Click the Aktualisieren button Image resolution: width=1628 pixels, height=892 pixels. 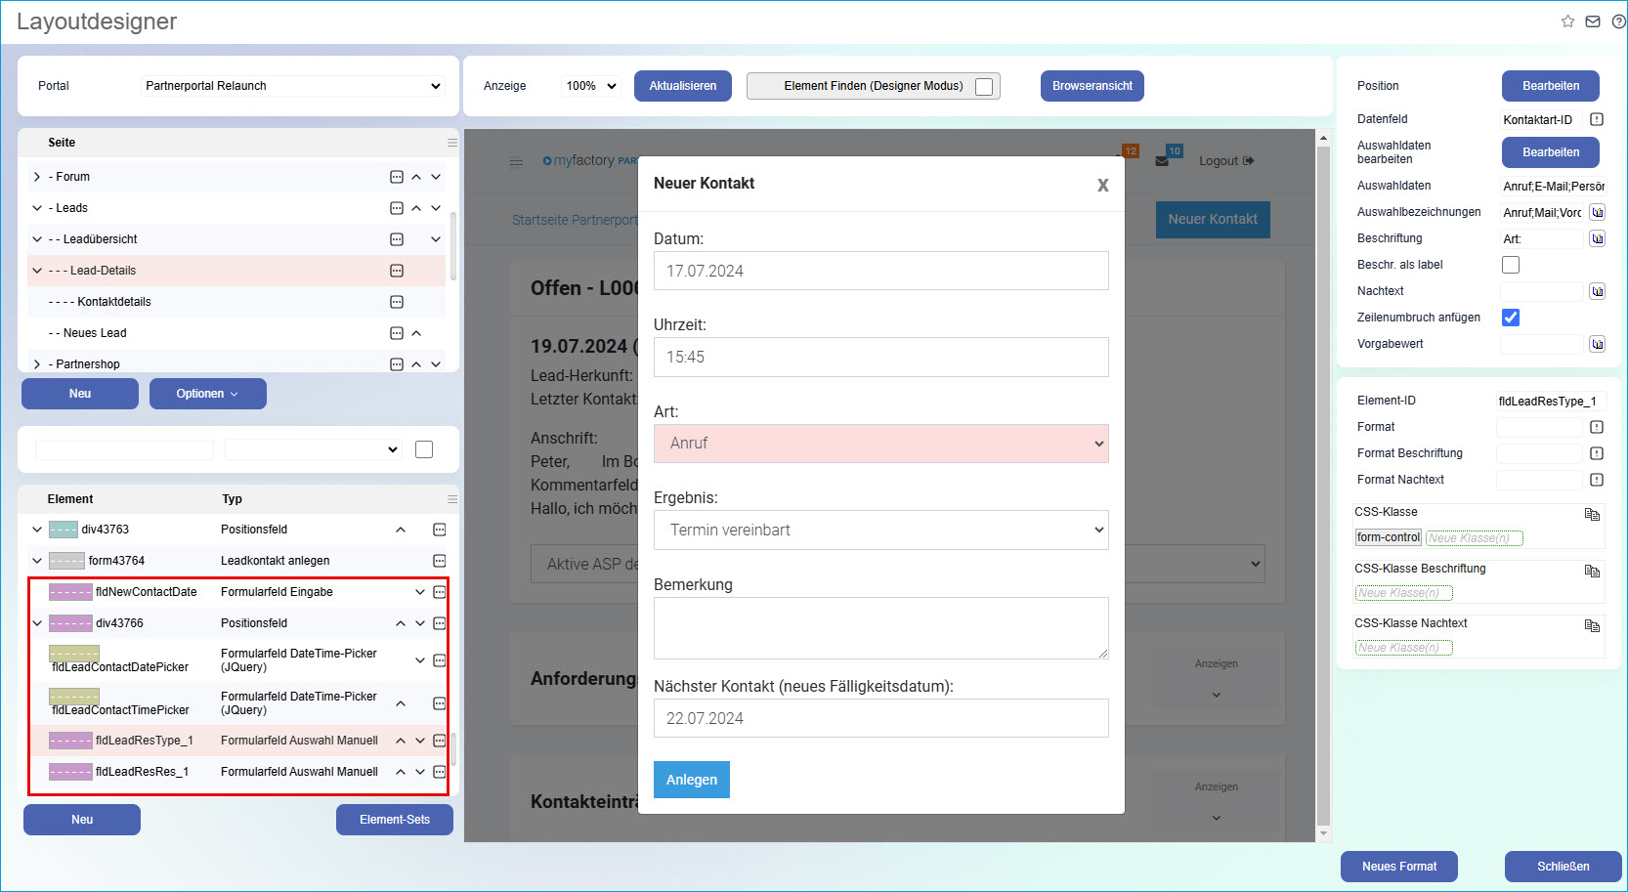pos(682,86)
